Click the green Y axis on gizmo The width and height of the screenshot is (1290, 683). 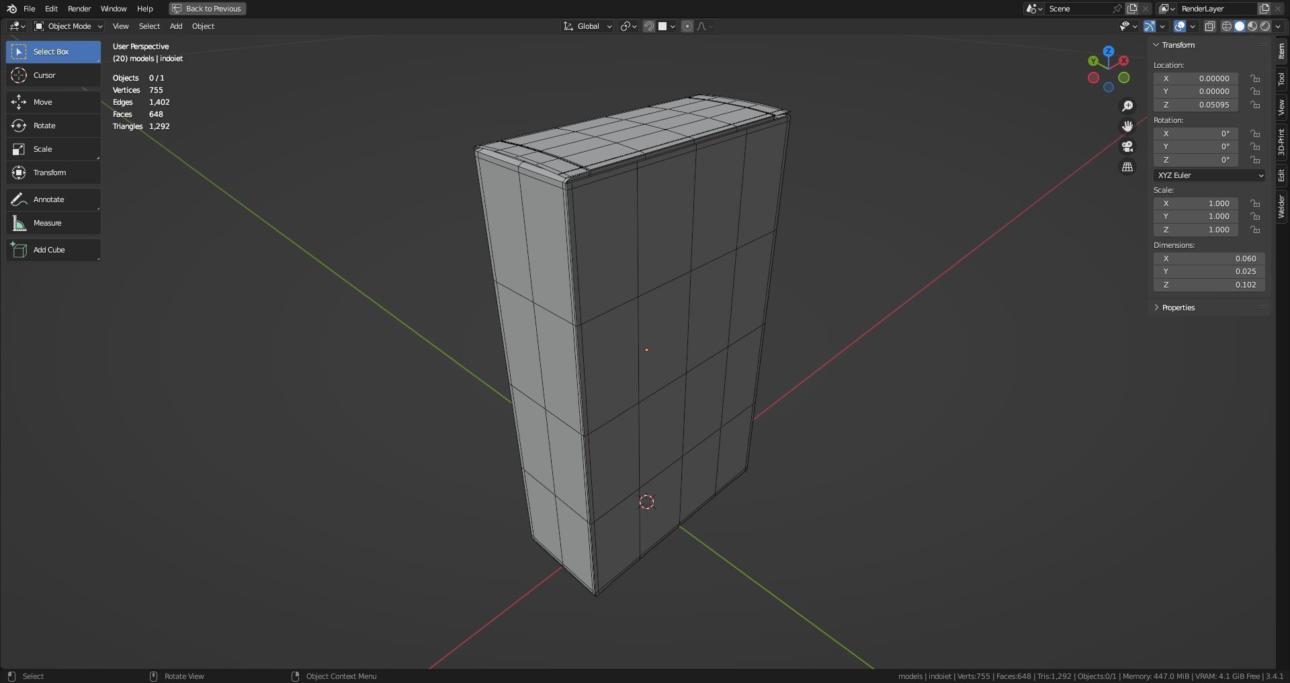(x=1094, y=61)
